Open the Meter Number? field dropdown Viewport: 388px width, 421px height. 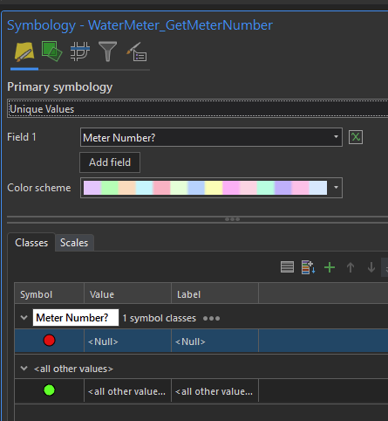tap(211, 137)
